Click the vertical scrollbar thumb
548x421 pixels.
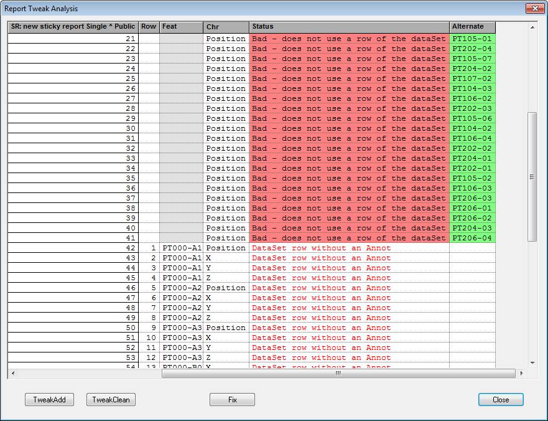pyautogui.click(x=532, y=177)
